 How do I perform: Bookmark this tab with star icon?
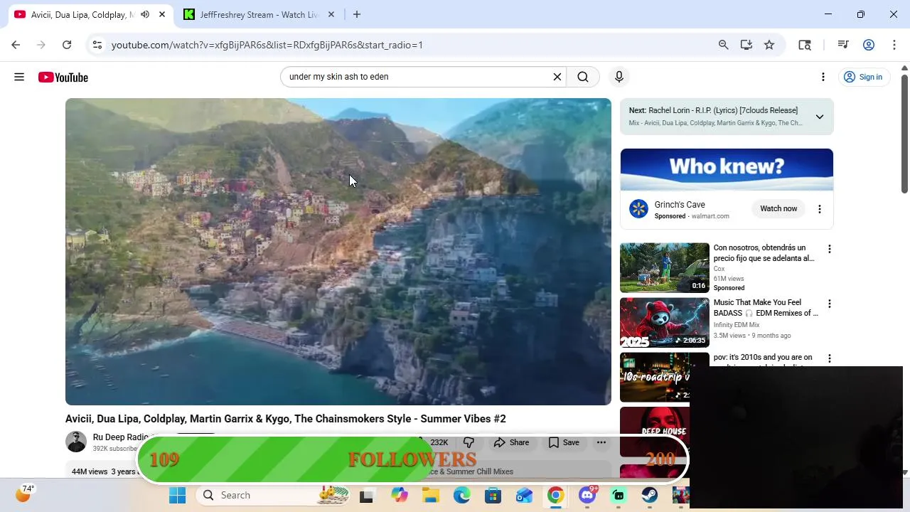pos(769,45)
